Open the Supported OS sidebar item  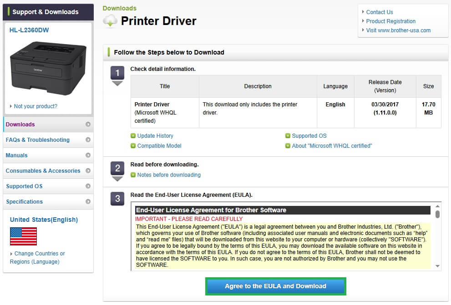[x=48, y=186]
